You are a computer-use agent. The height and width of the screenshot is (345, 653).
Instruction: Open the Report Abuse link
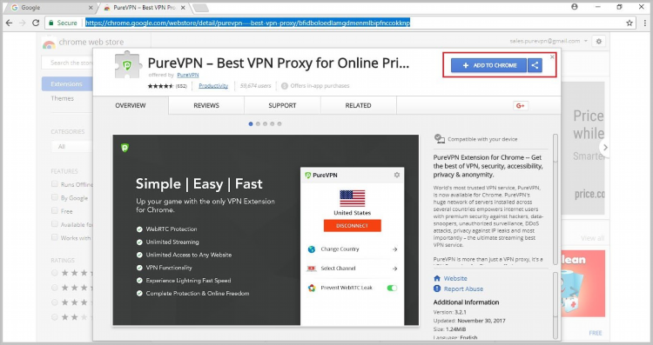[x=463, y=289]
